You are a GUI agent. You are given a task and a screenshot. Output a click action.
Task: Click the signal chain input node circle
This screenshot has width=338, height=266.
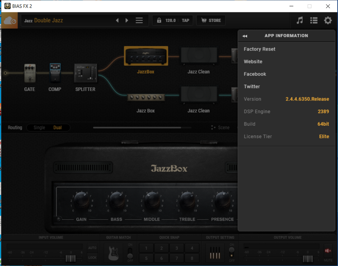[5, 73]
